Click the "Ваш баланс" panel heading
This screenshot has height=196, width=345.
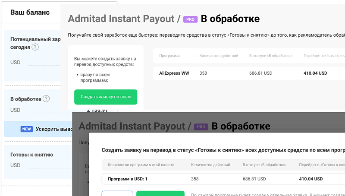[x=30, y=13]
